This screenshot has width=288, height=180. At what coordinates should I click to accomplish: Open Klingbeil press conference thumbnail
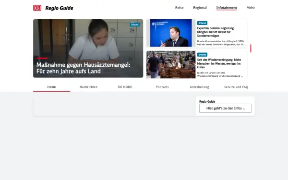coord(171,33)
